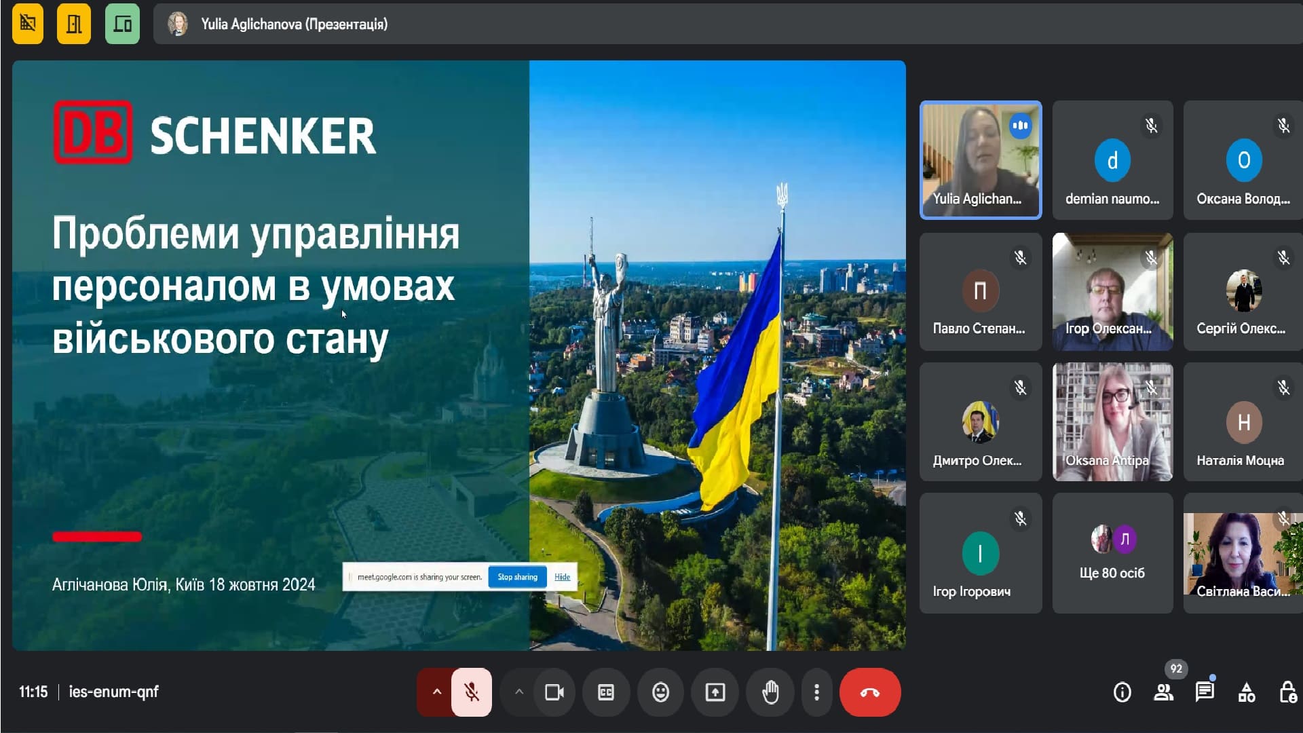Screen dimensions: 1303x733
Task: Toggle the muted microphone button
Action: 471,692
